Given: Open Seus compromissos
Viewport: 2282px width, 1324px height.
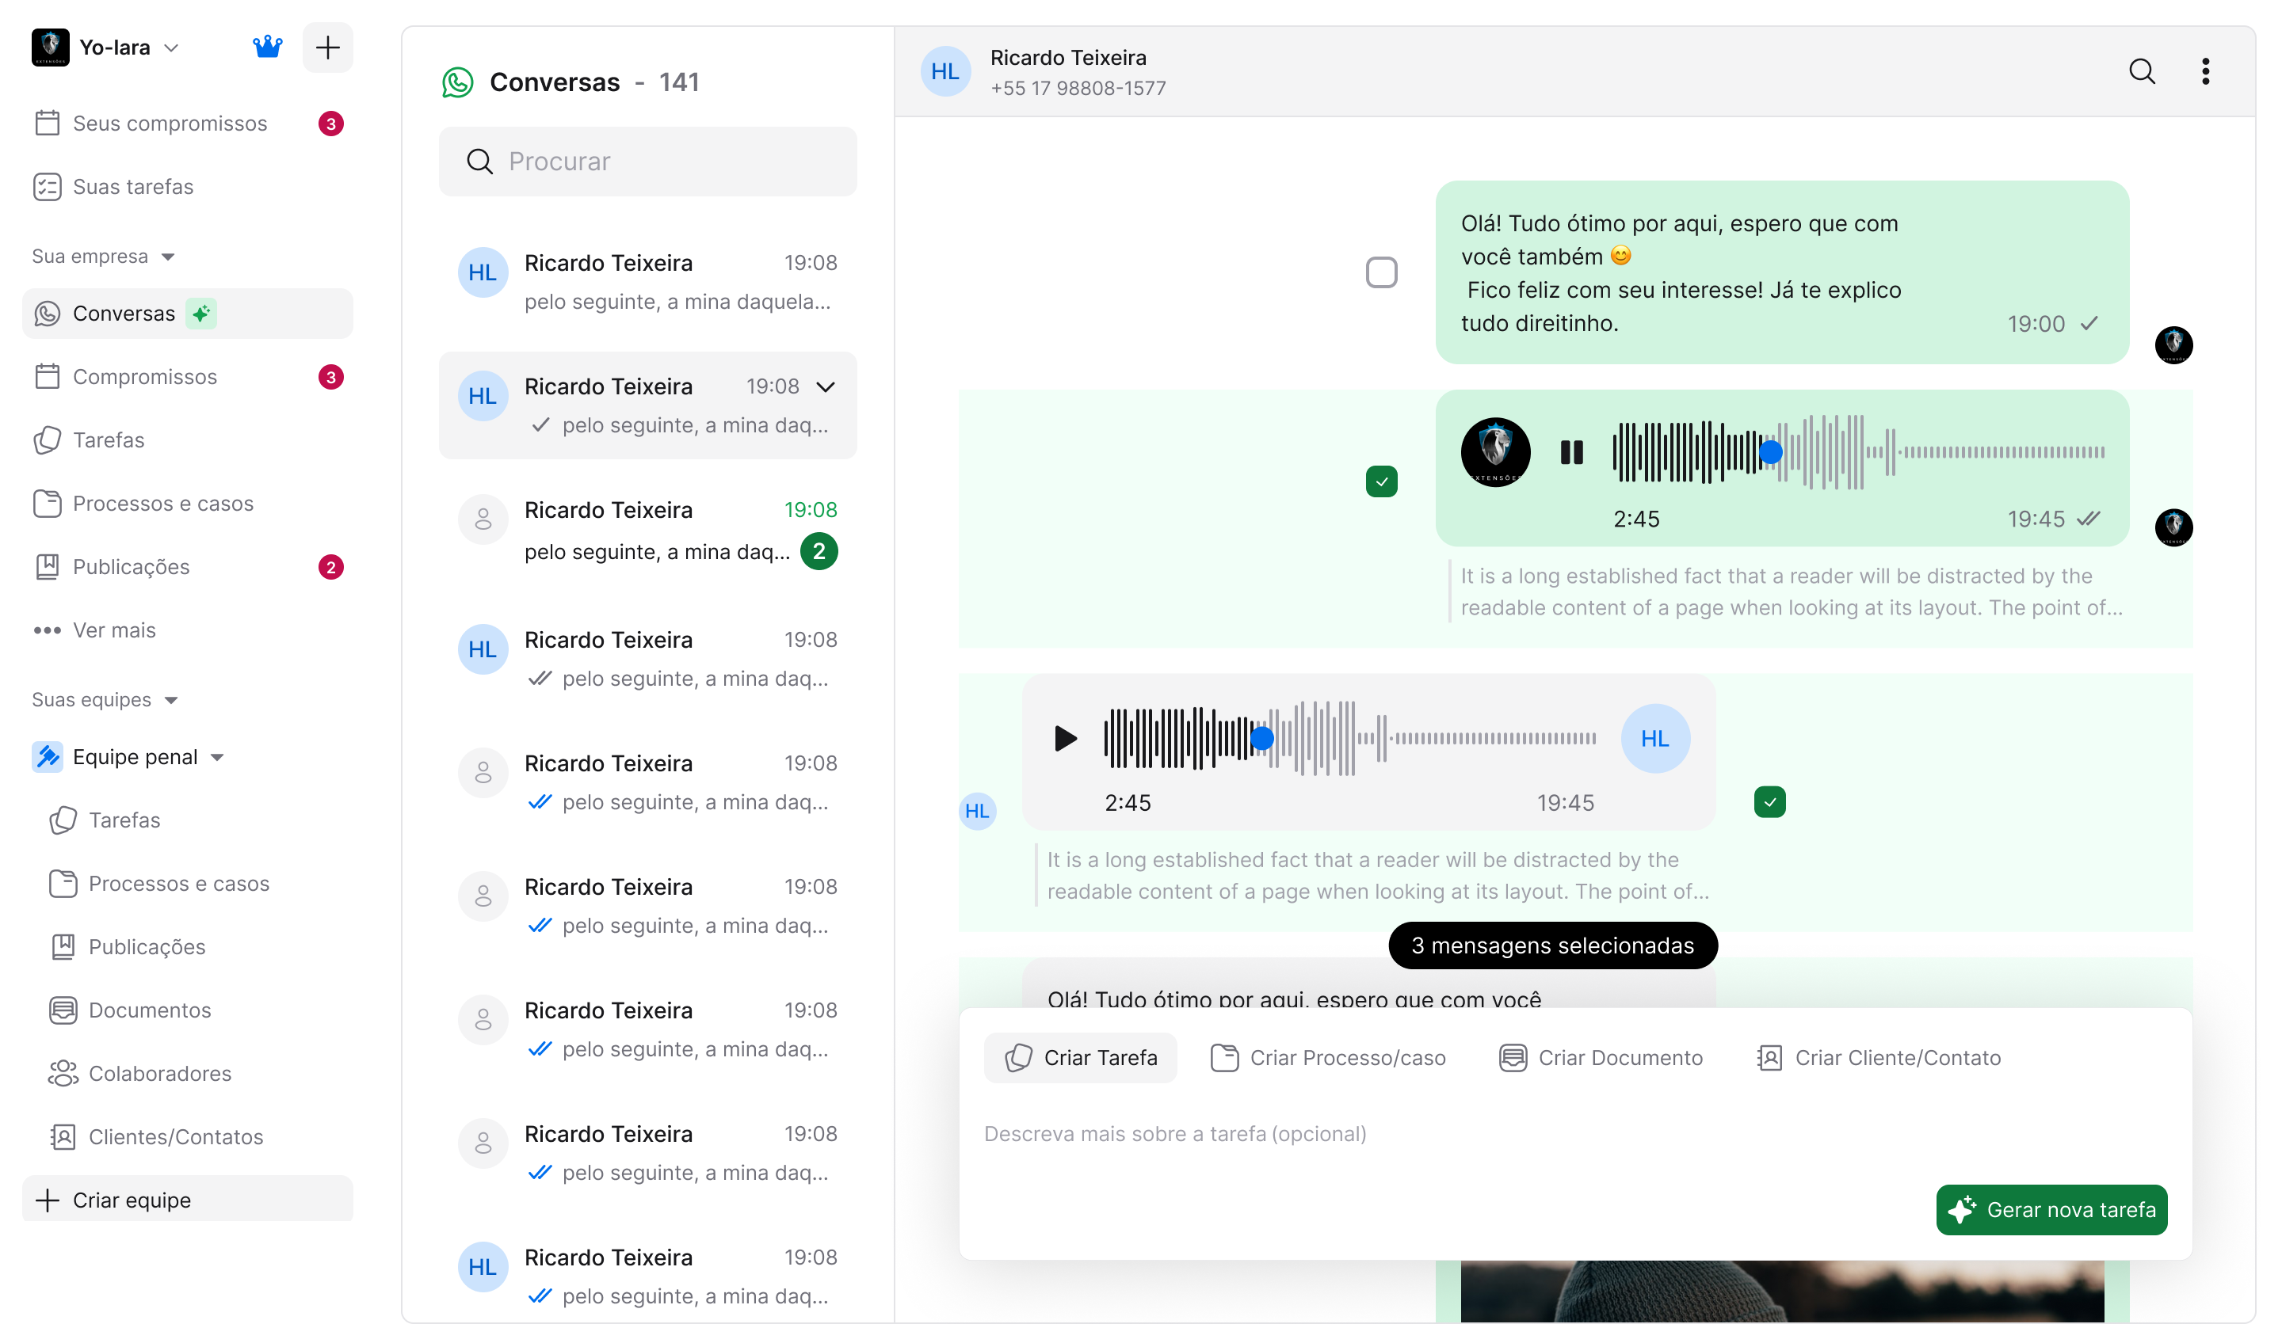Looking at the screenshot, I should coord(188,123).
